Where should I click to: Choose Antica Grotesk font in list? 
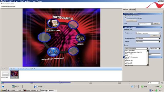coord(136,64)
